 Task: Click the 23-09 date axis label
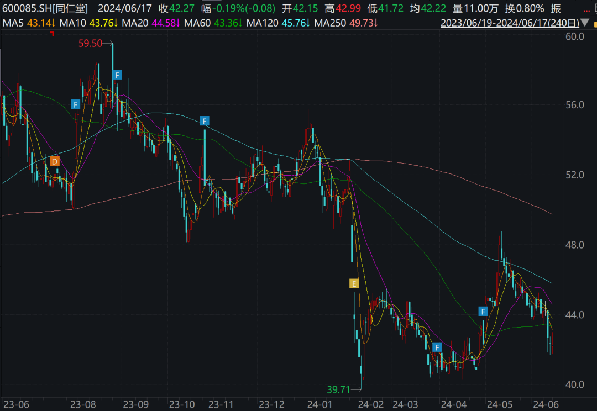click(135, 404)
